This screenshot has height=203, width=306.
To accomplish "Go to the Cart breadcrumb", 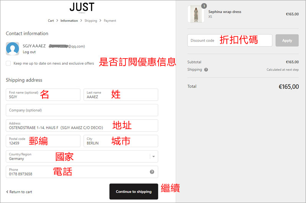I will coord(51,21).
